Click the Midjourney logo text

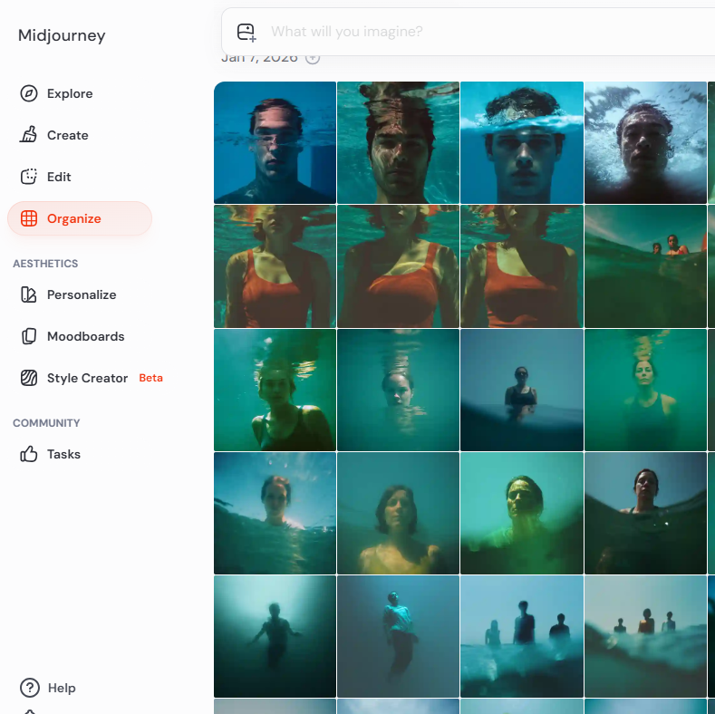62,35
